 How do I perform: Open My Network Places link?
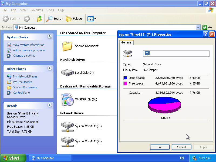[x=25, y=76]
